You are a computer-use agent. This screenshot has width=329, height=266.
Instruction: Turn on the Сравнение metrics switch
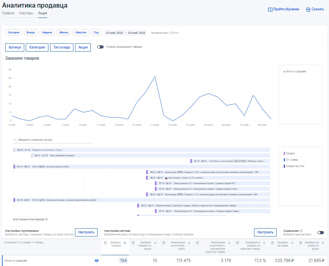click(x=320, y=233)
